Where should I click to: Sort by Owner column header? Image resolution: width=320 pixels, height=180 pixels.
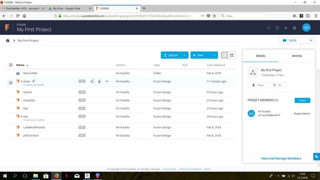pos(120,65)
